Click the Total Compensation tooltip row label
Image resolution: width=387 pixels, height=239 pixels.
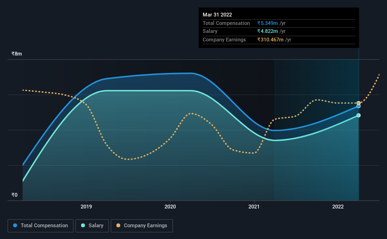pyautogui.click(x=226, y=23)
